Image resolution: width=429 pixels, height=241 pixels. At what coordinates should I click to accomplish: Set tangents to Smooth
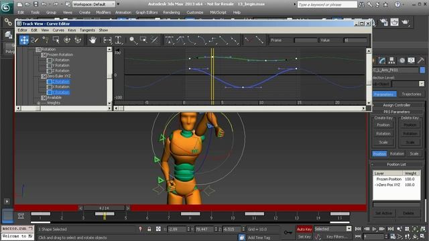pyautogui.click(x=234, y=40)
